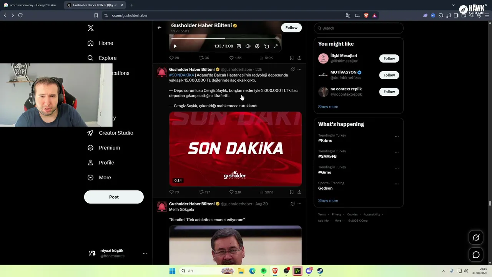
Task: Open browser extensions puzzle icon
Action: [441, 15]
